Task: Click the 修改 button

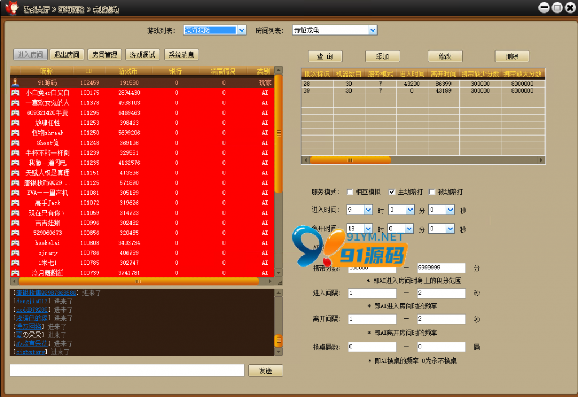Action: [445, 56]
